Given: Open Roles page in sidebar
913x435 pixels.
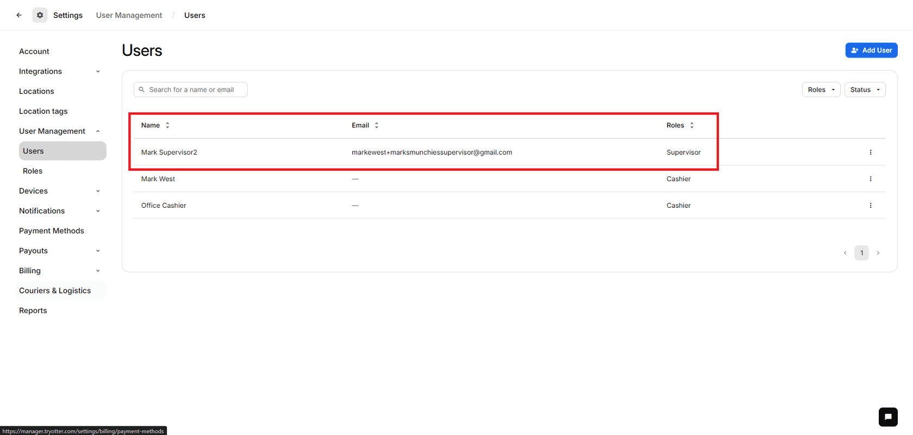Looking at the screenshot, I should (33, 171).
